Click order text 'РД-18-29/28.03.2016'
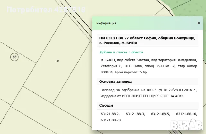 (x=174, y=90)
